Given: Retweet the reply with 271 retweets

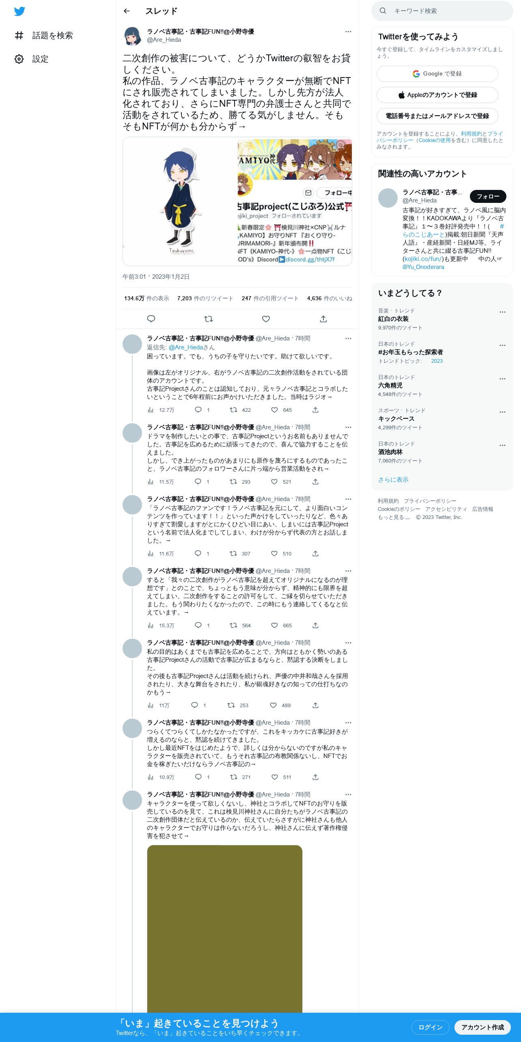Looking at the screenshot, I should click(x=234, y=777).
